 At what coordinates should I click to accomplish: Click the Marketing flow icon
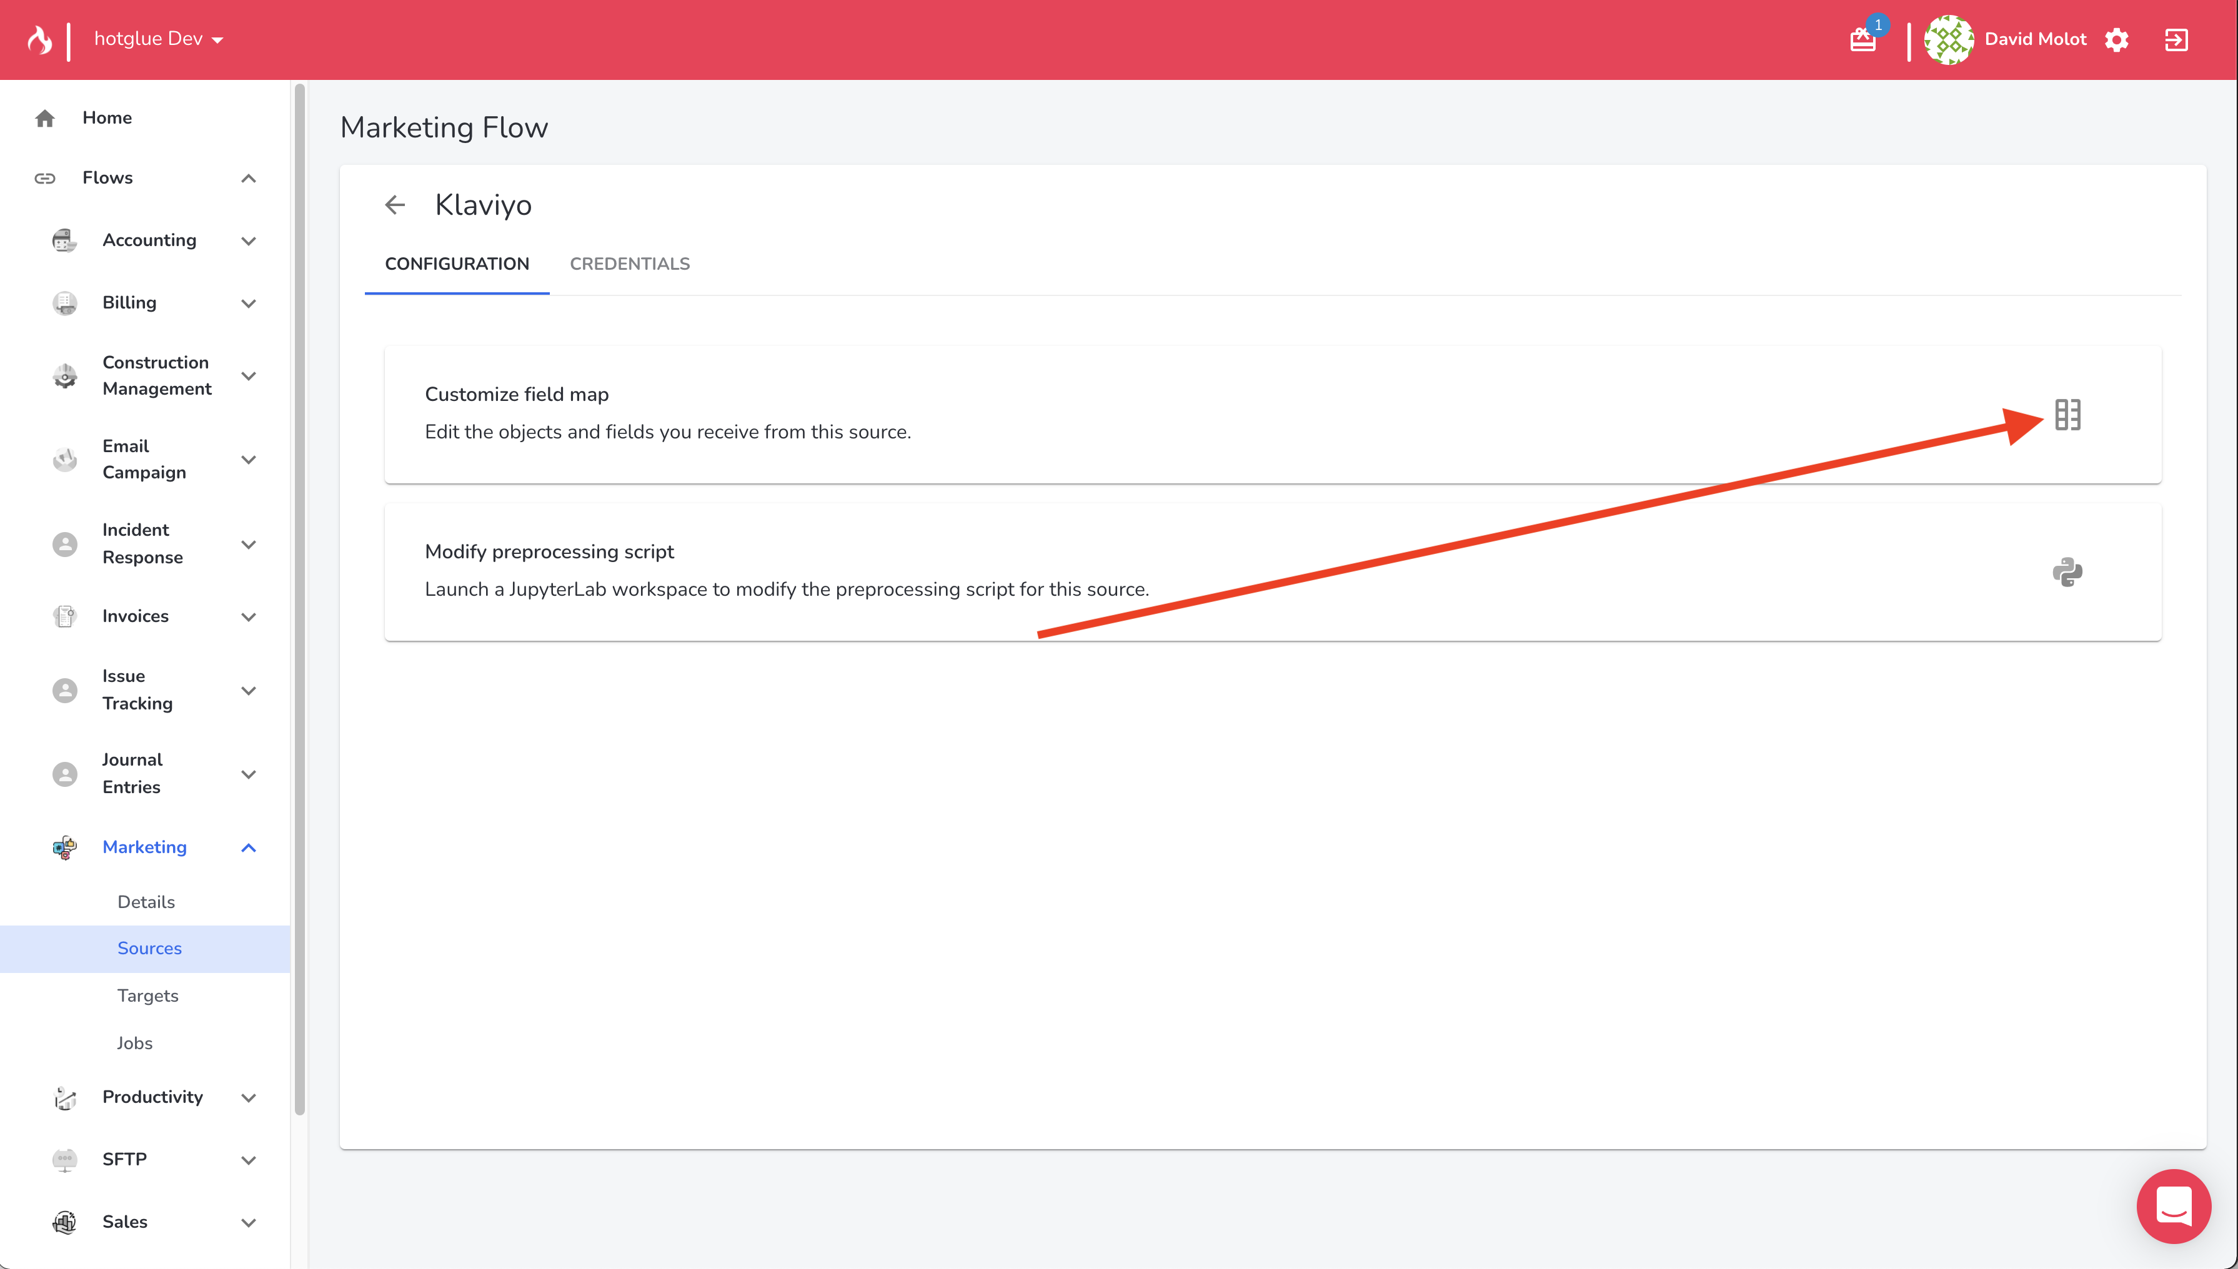64,847
